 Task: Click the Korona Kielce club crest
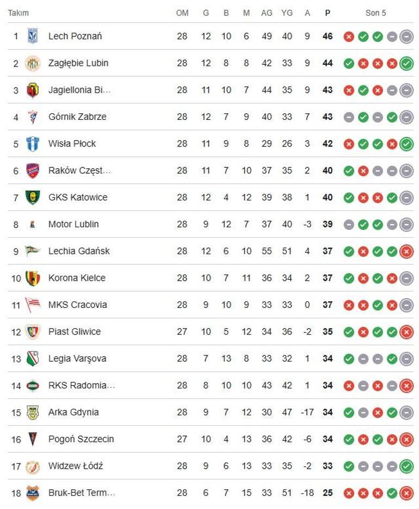point(33,278)
